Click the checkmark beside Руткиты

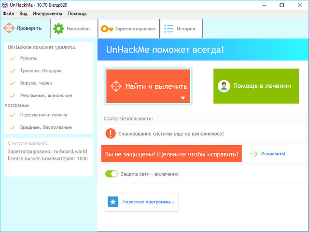[12, 58]
